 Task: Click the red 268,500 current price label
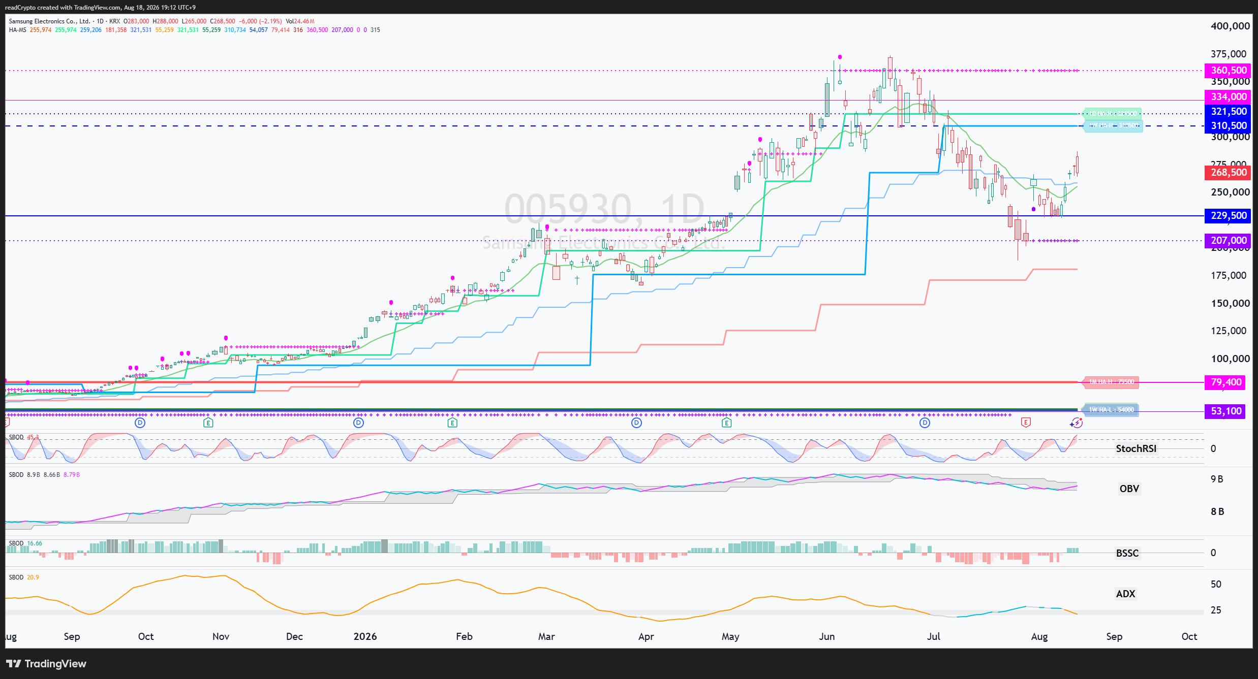[1229, 173]
